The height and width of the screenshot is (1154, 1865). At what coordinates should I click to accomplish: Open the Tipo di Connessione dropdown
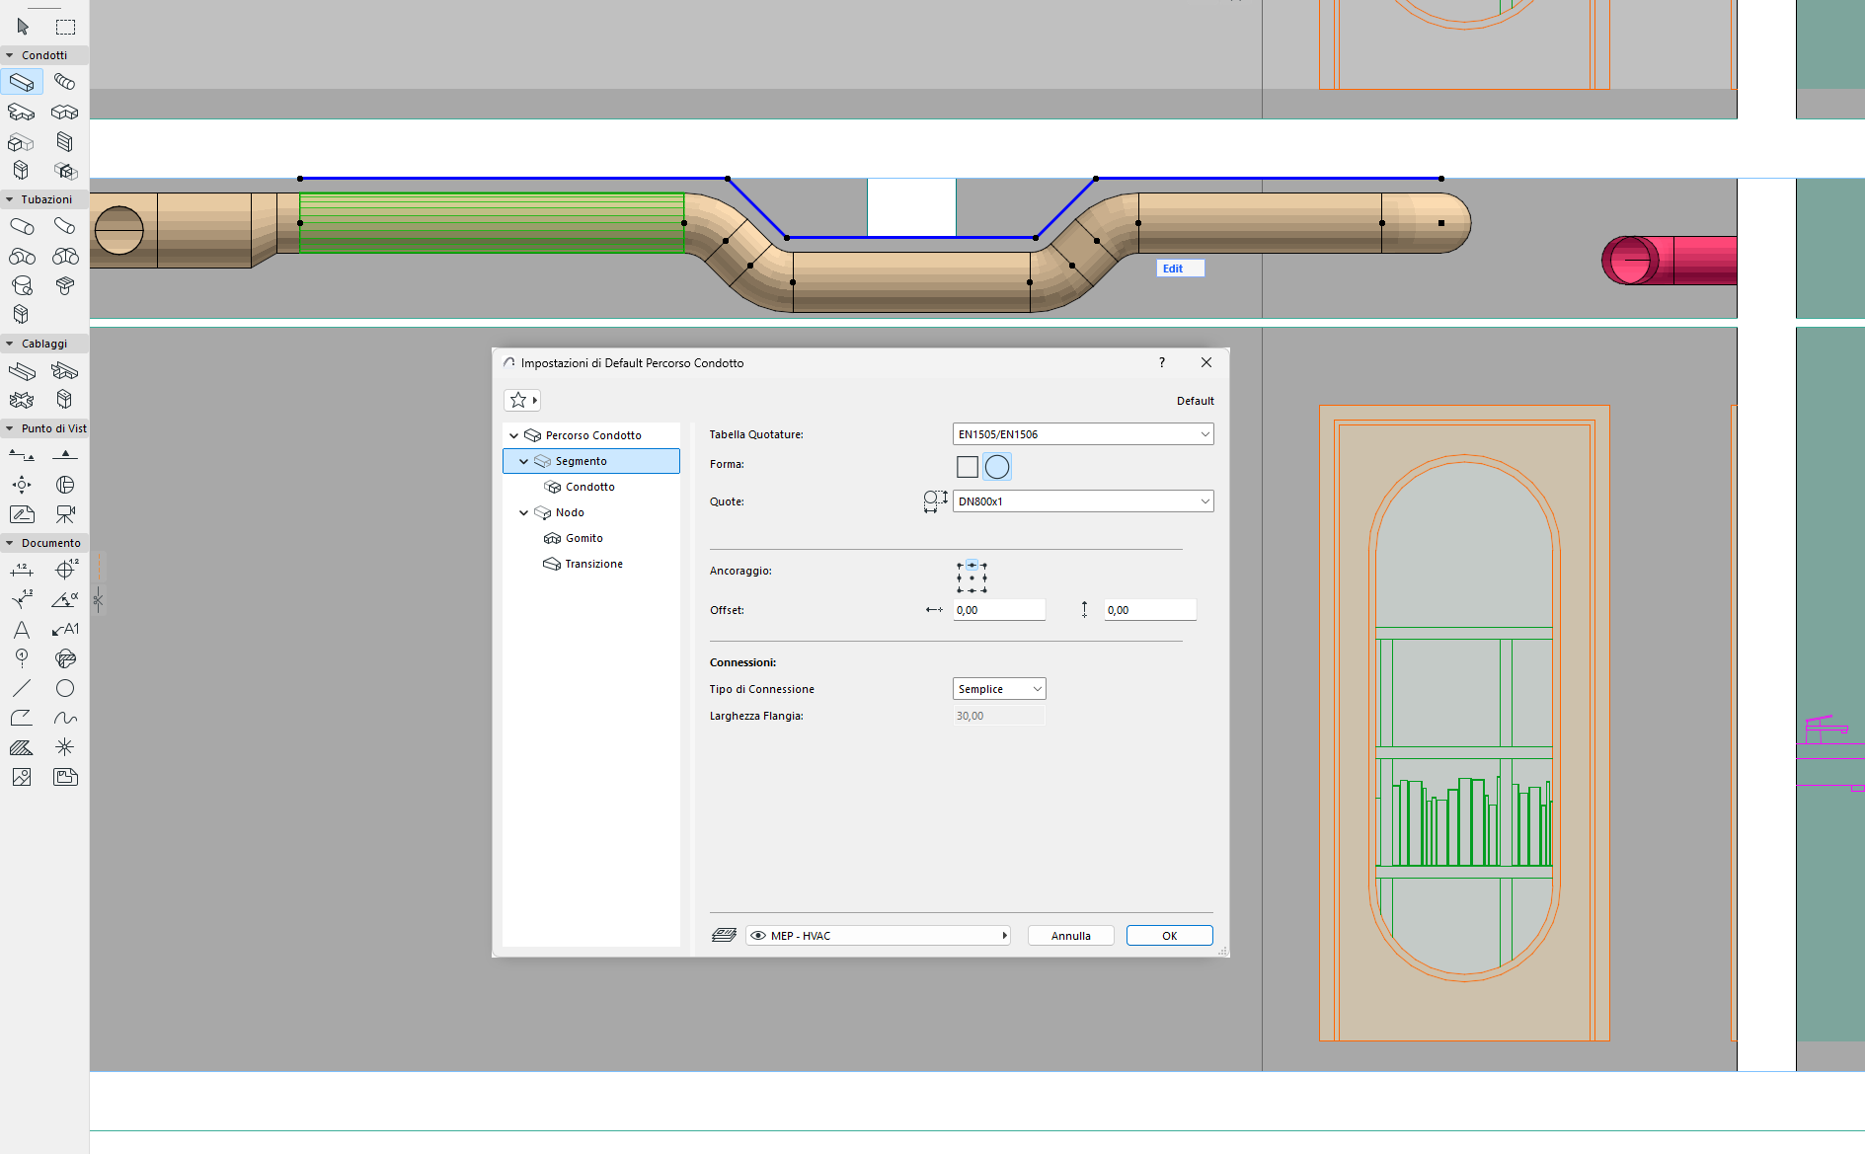point(999,689)
